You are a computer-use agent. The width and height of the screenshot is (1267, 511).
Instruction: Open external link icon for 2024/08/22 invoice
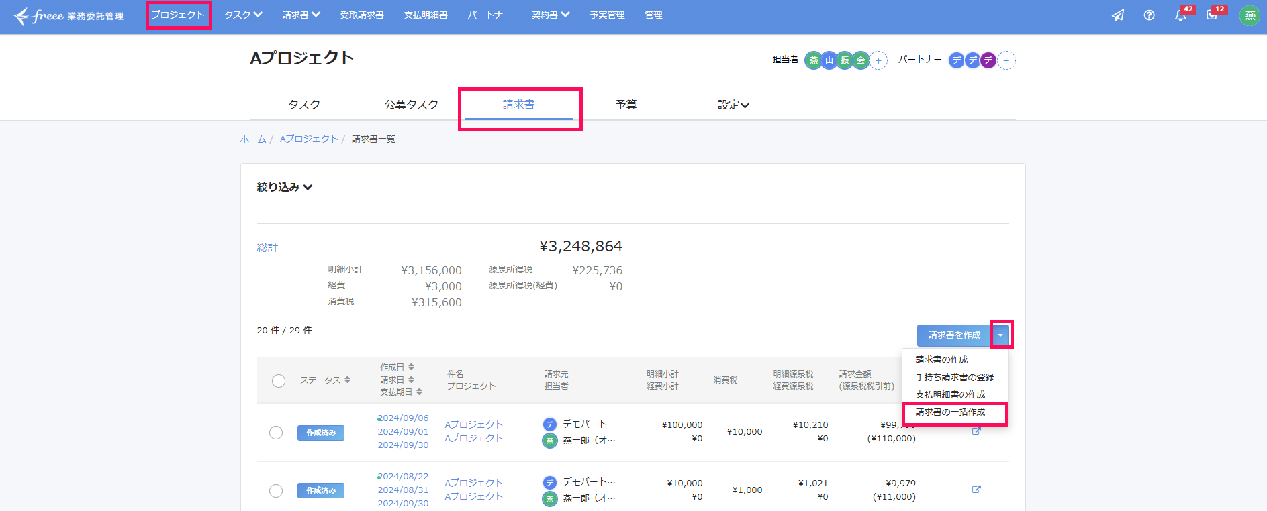click(x=976, y=490)
